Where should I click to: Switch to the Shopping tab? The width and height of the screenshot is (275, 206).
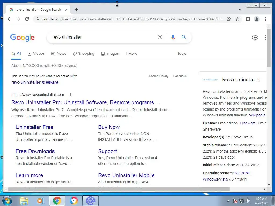click(84, 54)
